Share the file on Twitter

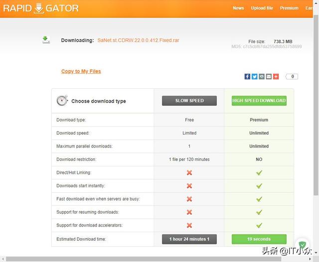pyautogui.click(x=254, y=76)
